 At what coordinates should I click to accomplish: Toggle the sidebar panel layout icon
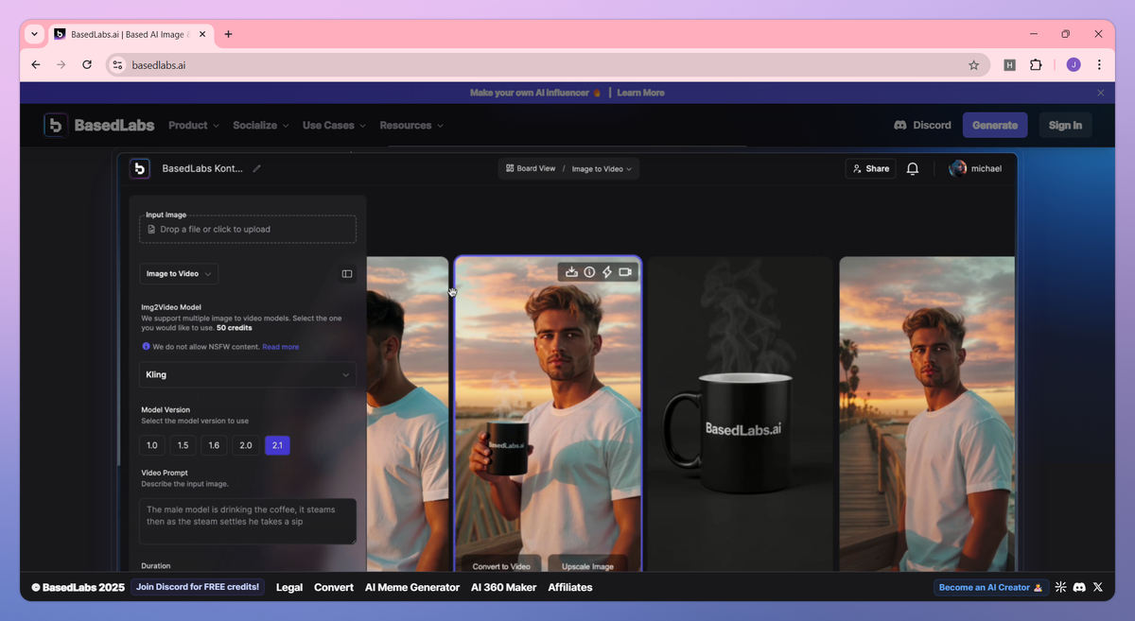[x=347, y=274]
